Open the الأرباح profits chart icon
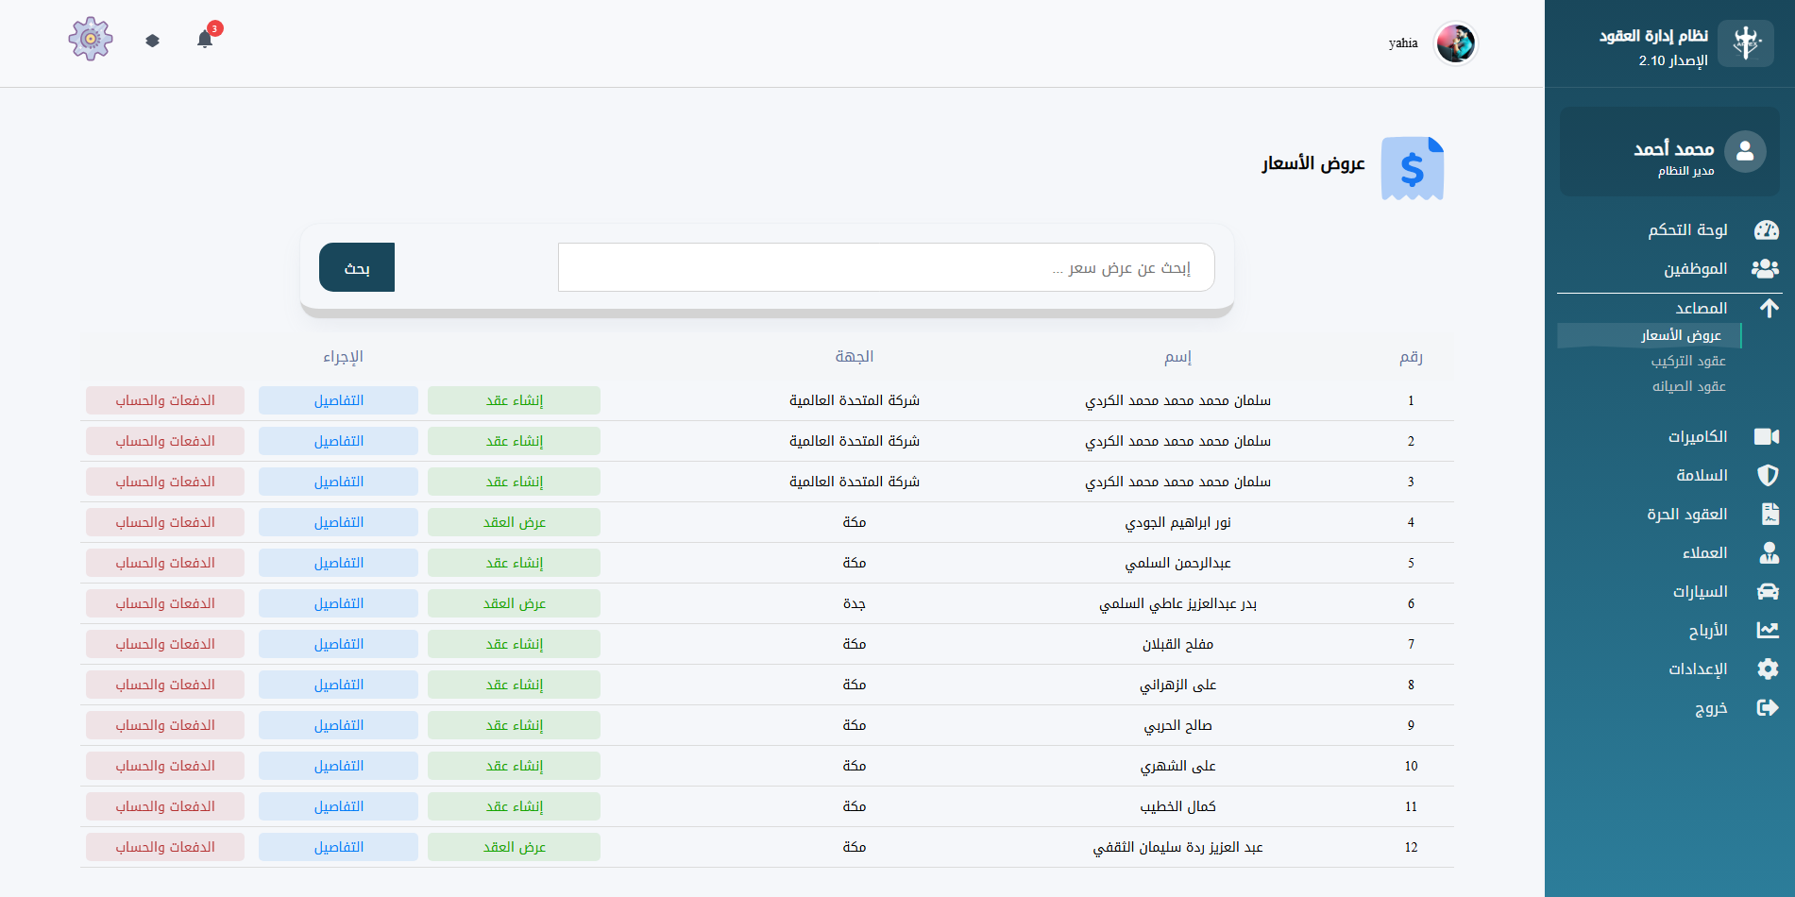This screenshot has height=897, width=1795. click(x=1767, y=630)
